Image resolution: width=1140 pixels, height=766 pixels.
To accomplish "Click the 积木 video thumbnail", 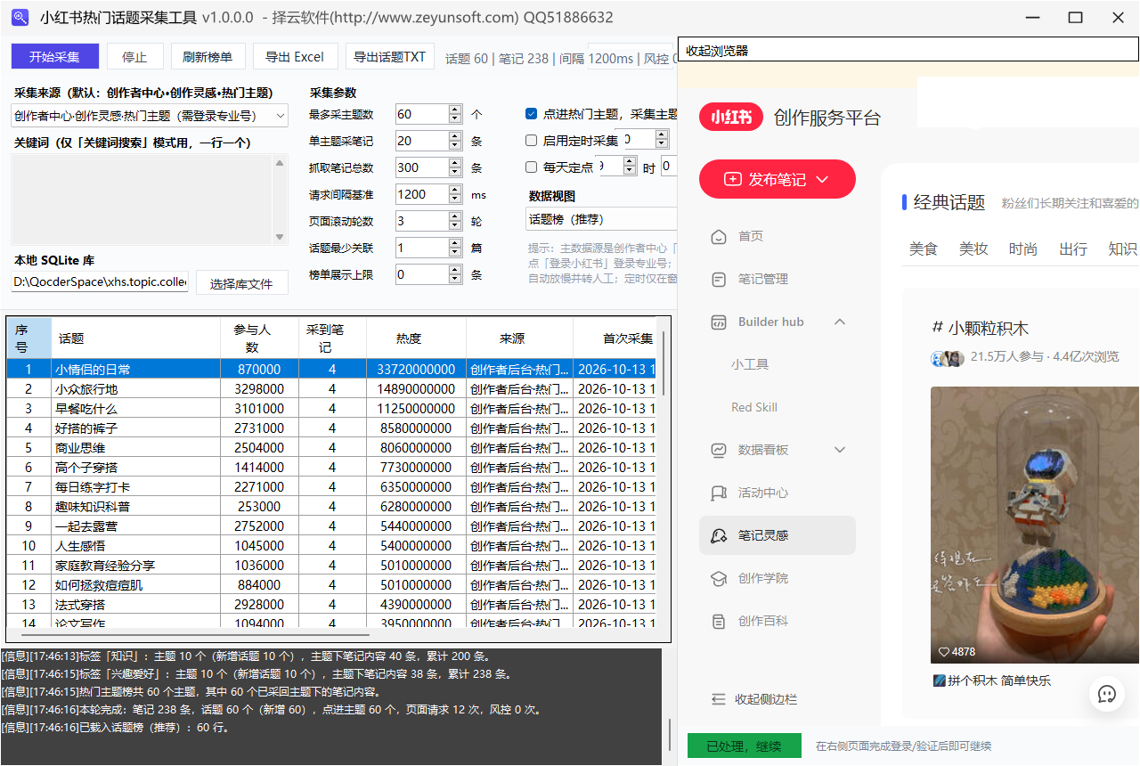I will (1035, 525).
